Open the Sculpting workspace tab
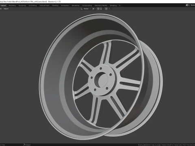 22,6
